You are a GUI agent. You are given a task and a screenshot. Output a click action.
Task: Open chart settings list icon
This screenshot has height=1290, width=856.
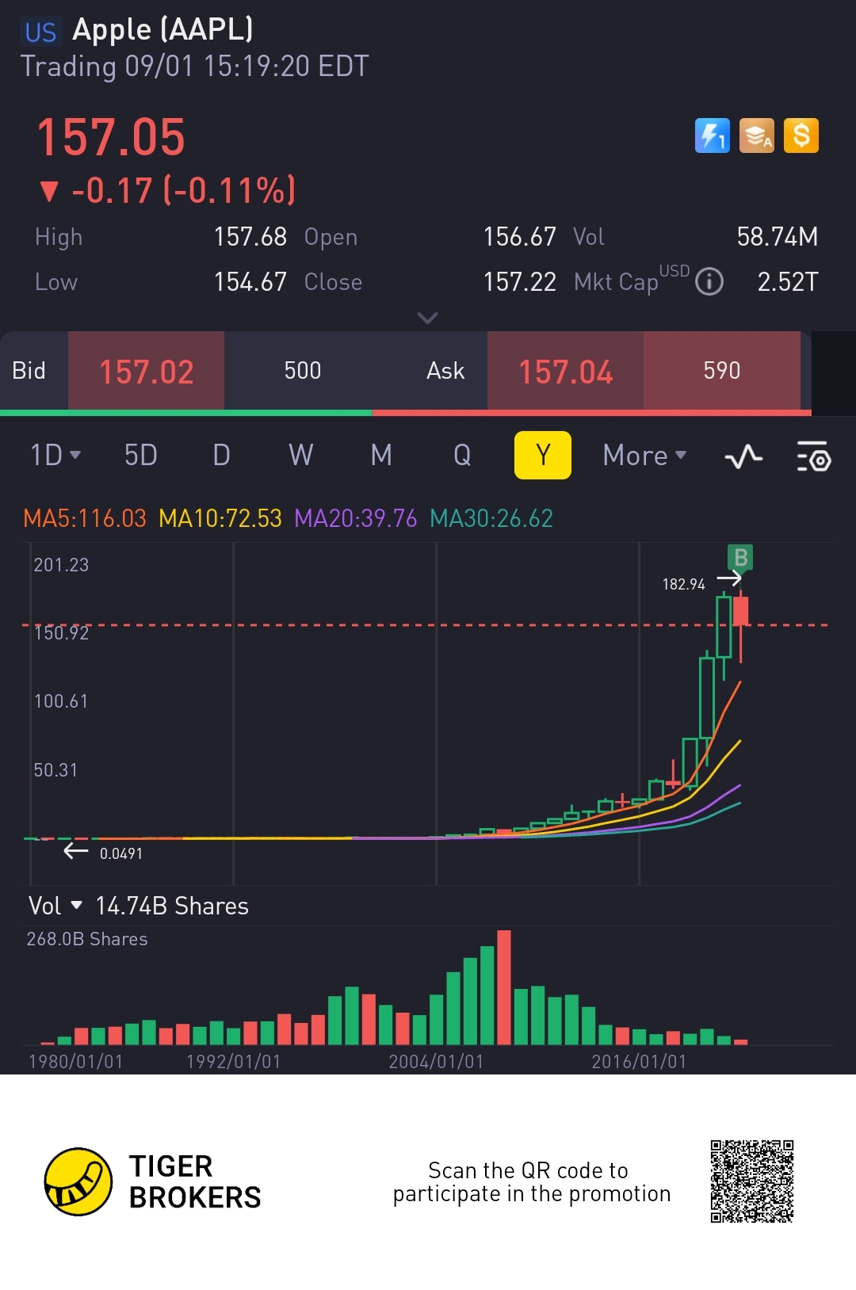point(813,456)
